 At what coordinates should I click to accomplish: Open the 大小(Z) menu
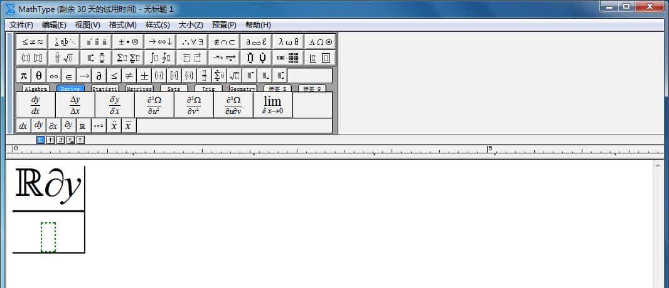[191, 25]
